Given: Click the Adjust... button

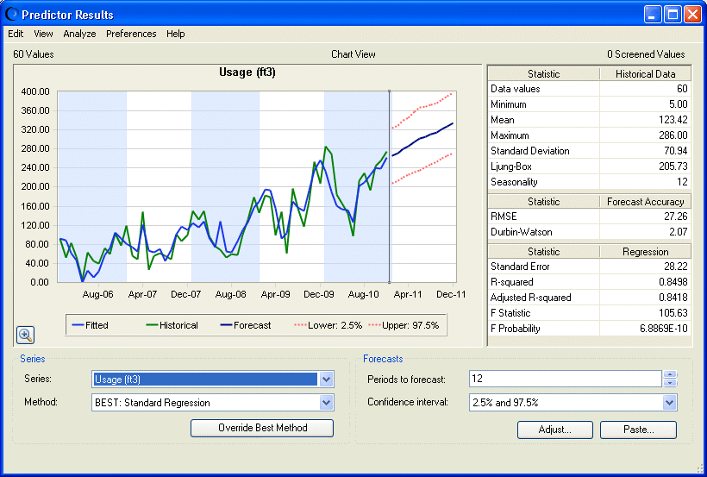Looking at the screenshot, I should pos(555,430).
